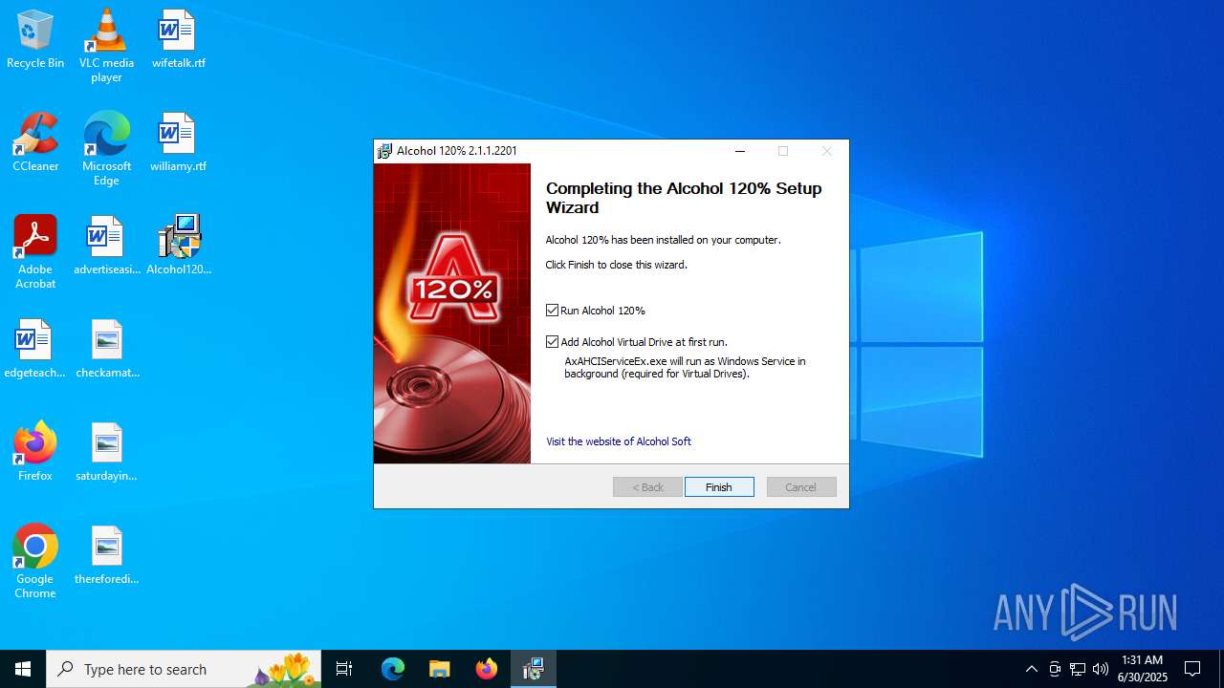The width and height of the screenshot is (1224, 688).
Task: Select the wifetalk.rtf document icon
Action: [178, 39]
